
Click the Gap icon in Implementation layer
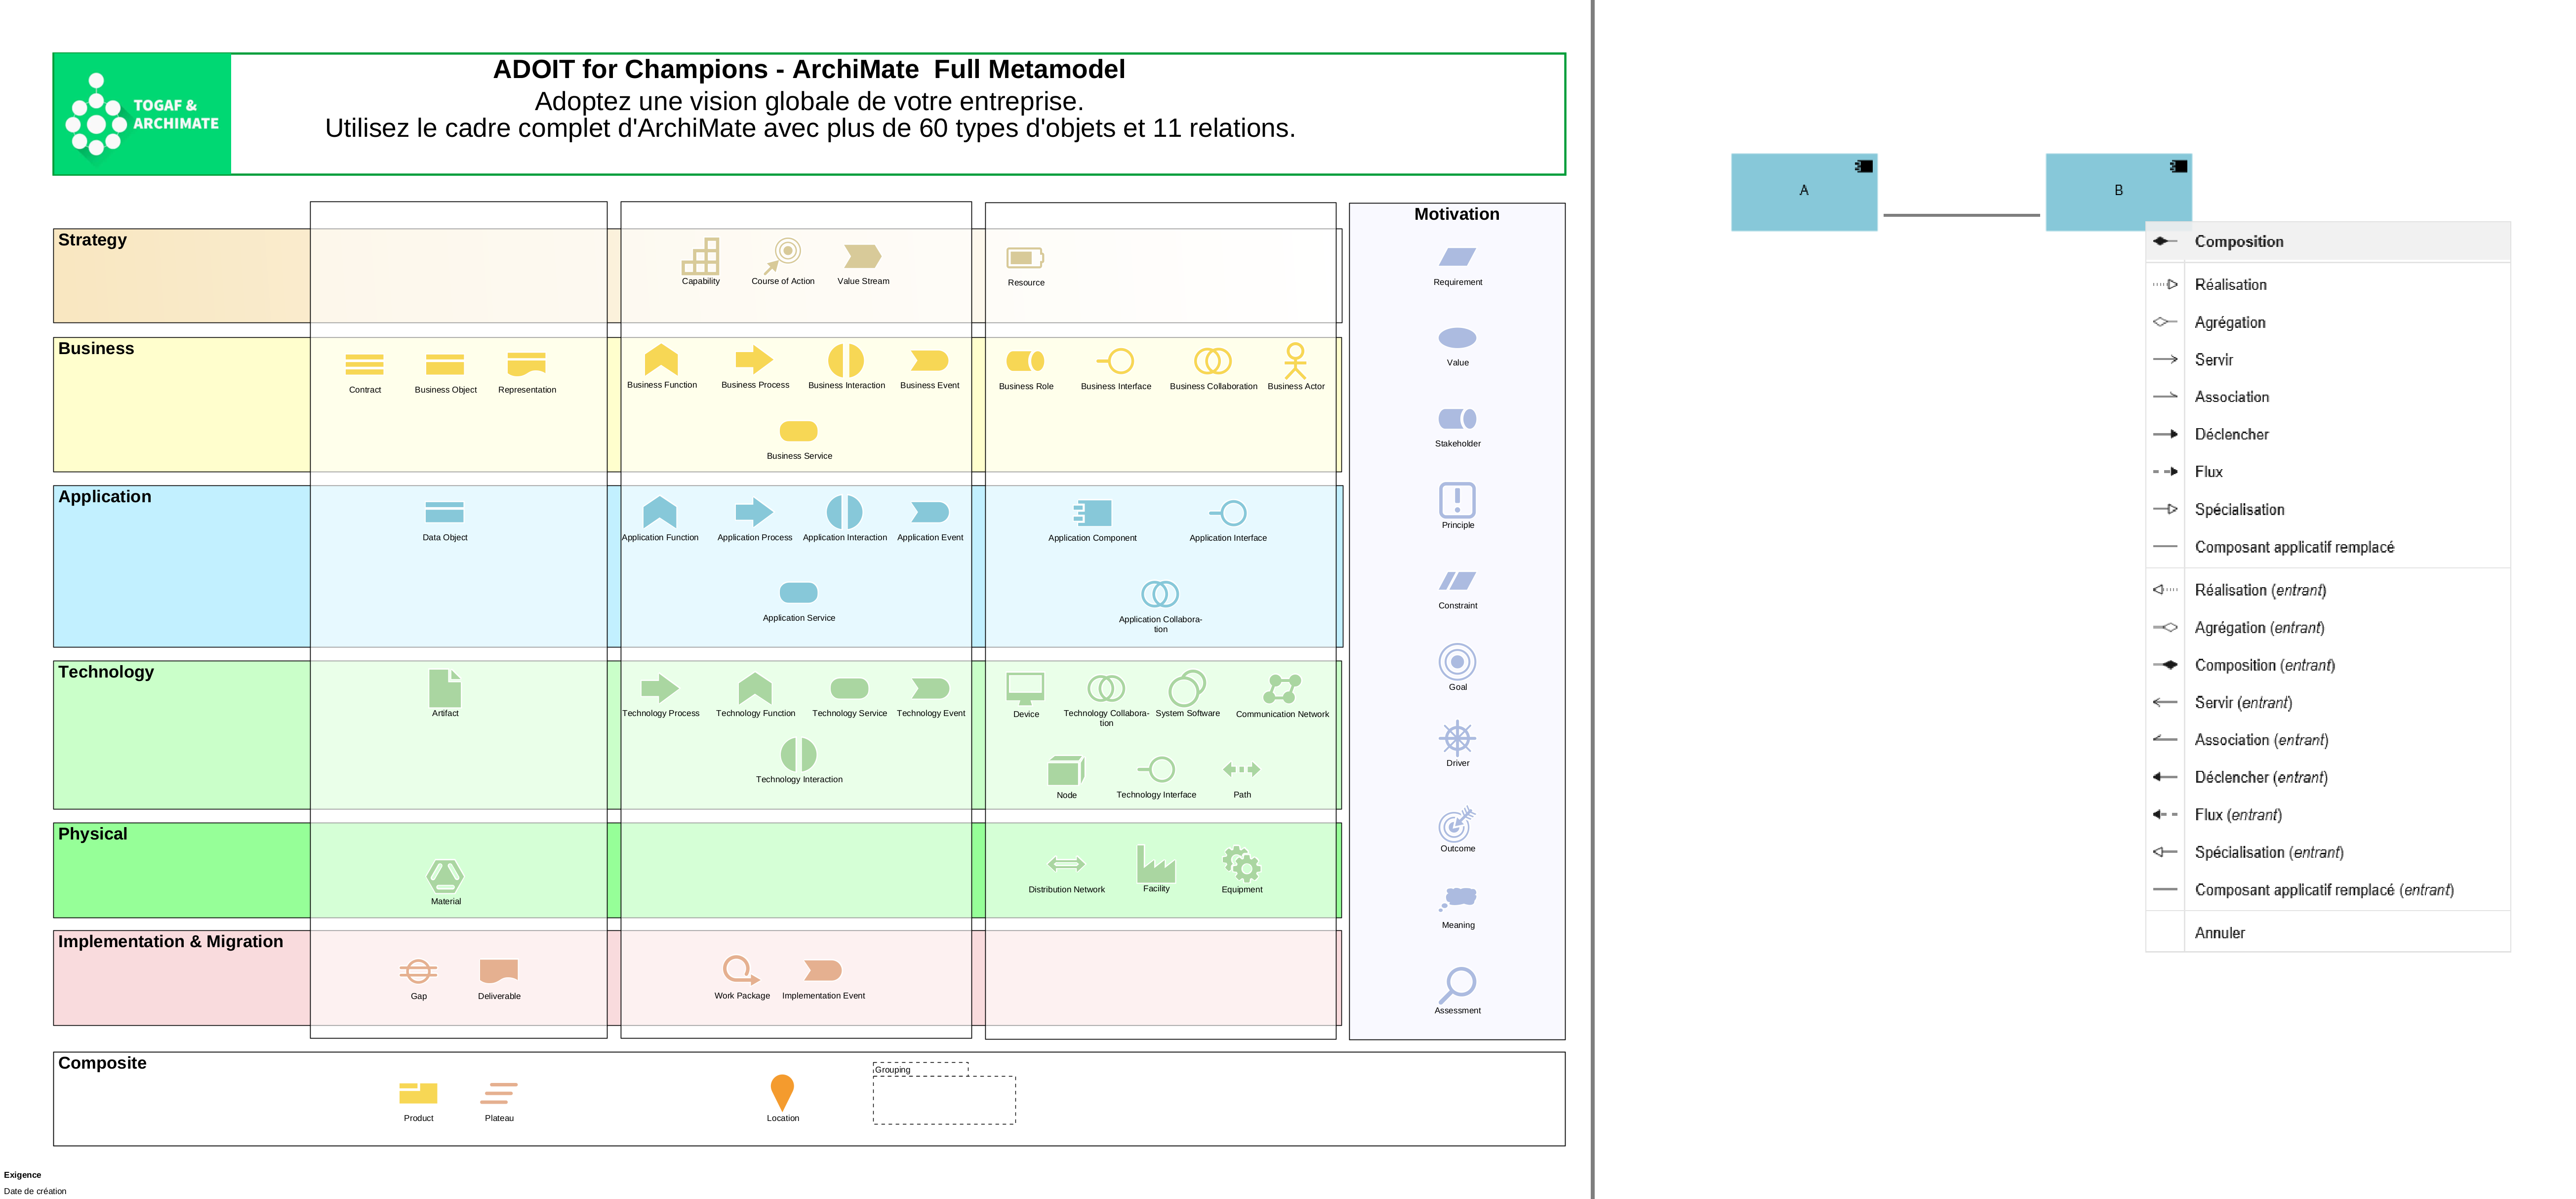418,969
